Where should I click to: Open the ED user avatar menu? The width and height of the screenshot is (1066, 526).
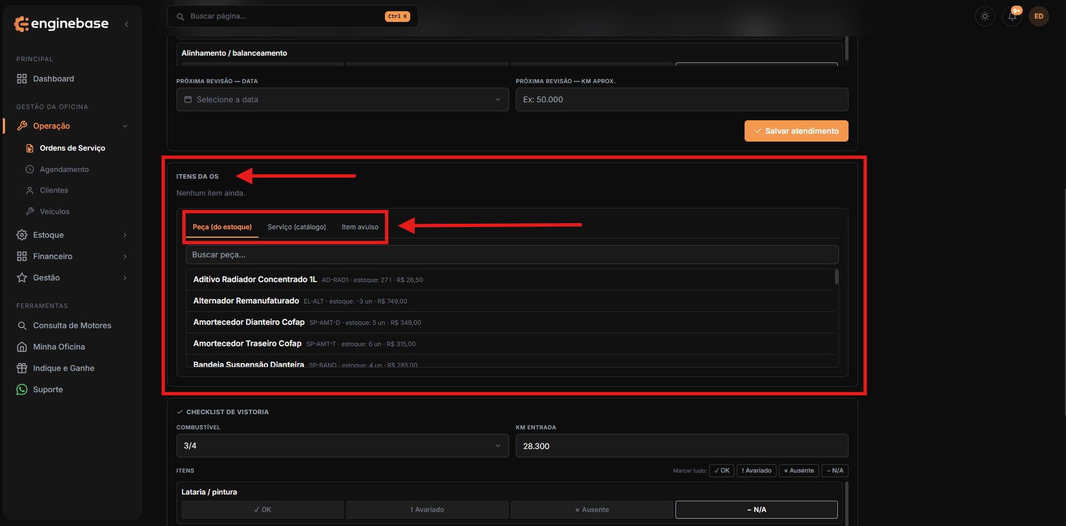[1039, 16]
